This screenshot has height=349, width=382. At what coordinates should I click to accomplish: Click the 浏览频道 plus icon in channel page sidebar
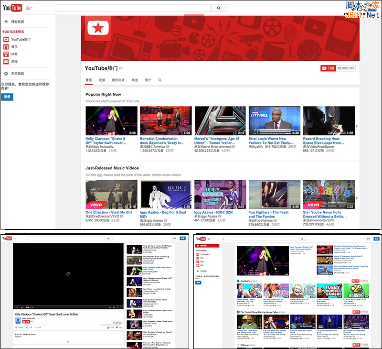[6, 74]
